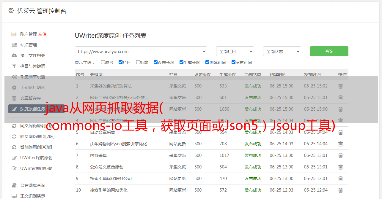Click generated length 1017 in row 7
This screenshot has height=199, width=382.
pyautogui.click(x=224, y=155)
